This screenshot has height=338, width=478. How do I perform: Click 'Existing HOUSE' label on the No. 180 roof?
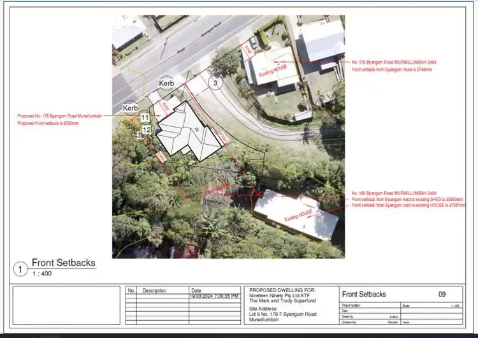tap(298, 216)
